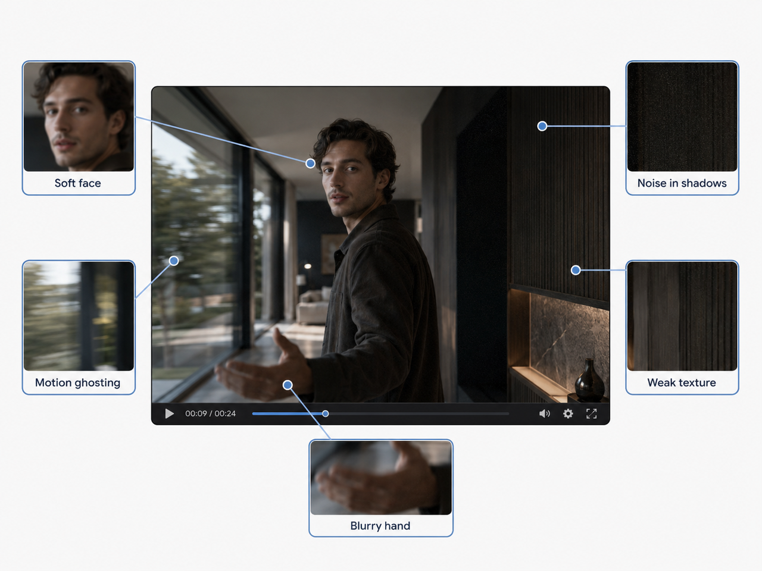This screenshot has width=762, height=571.
Task: Click the marker dot on the outstretched hand
Action: click(x=288, y=385)
